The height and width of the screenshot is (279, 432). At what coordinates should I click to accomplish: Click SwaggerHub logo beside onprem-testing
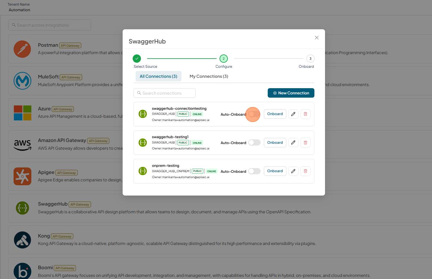point(143,171)
